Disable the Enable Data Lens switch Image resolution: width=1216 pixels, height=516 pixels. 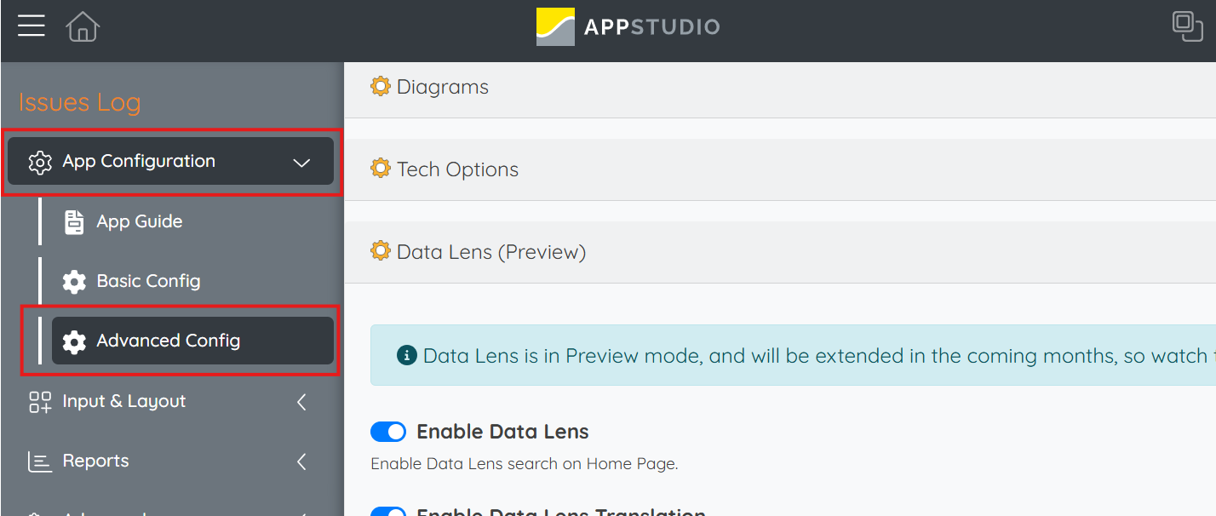(x=388, y=432)
